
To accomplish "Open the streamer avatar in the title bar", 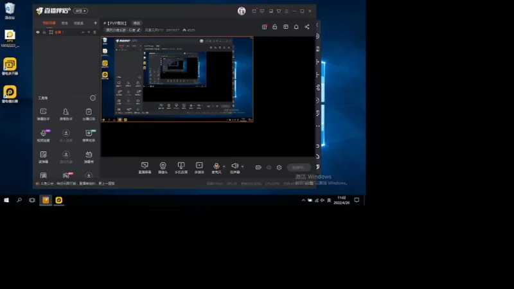I will pyautogui.click(x=242, y=11).
